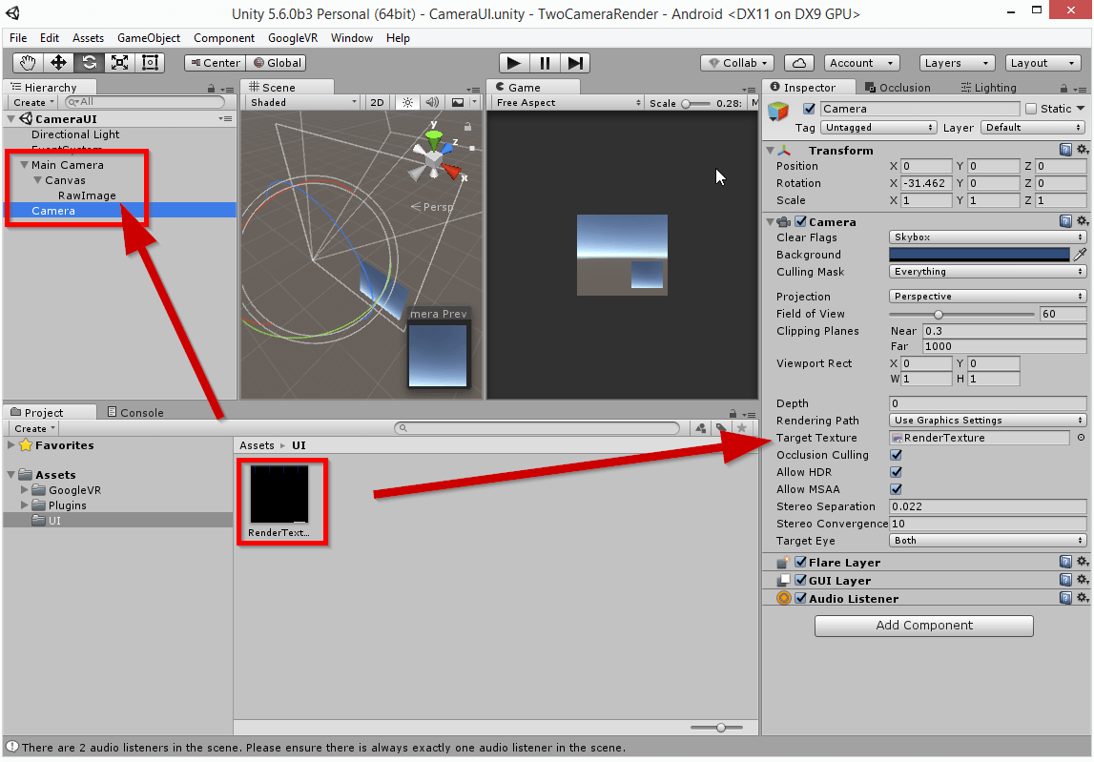This screenshot has width=1094, height=762.
Task: Enable the Static checkbox
Action: 1030,109
